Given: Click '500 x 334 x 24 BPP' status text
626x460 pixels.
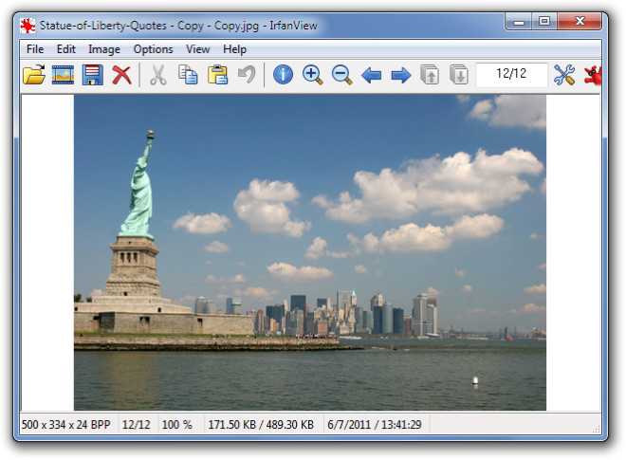Looking at the screenshot, I should (65, 424).
